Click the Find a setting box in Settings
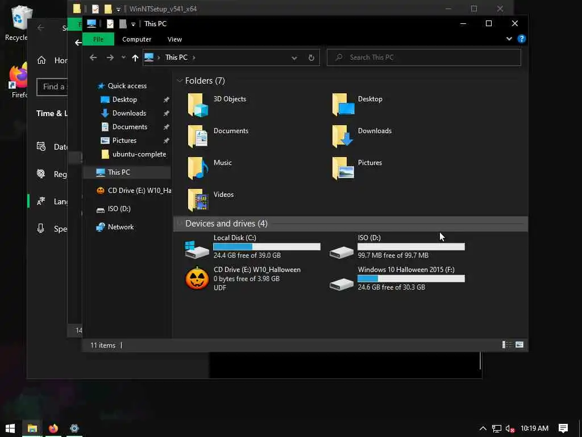582x437 pixels. (52, 87)
